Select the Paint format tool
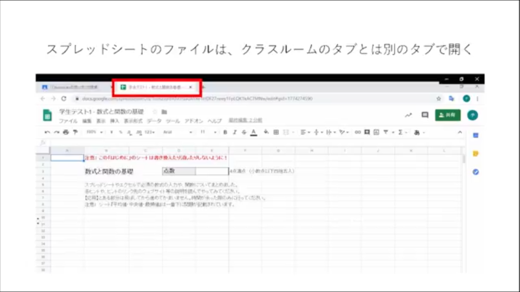Image resolution: width=520 pixels, height=292 pixels. click(x=76, y=132)
